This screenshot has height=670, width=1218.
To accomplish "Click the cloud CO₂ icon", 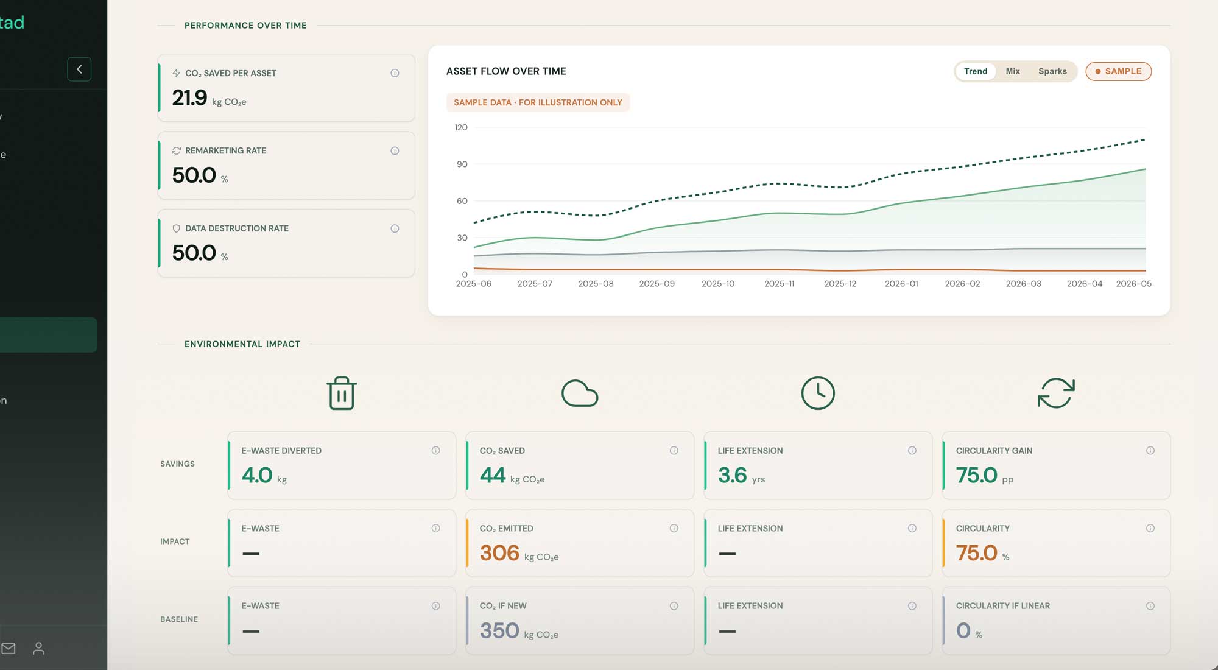I will coord(580,393).
